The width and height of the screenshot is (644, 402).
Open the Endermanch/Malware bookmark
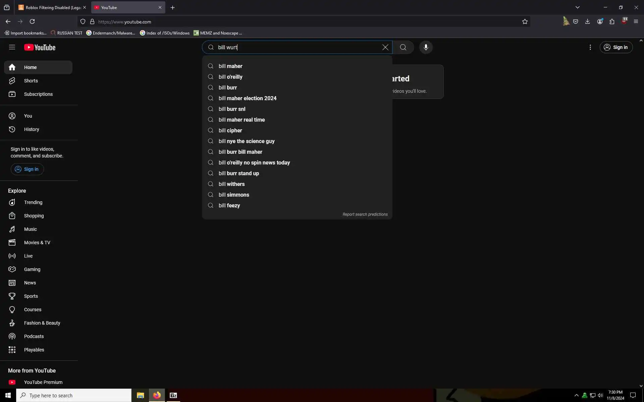point(111,33)
